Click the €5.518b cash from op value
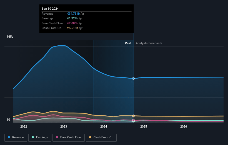This screenshot has height=145, width=228. click(x=72, y=28)
